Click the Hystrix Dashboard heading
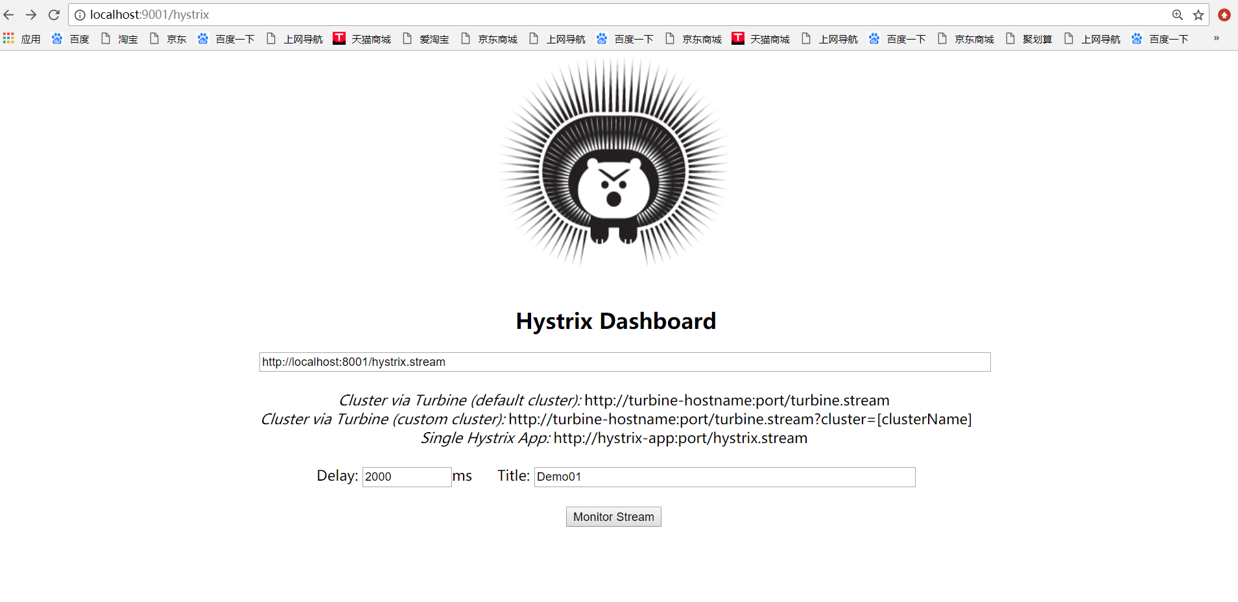 pos(615,321)
